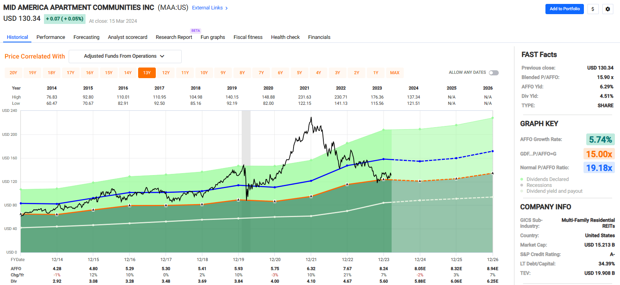620x285 pixels.
Task: Pick the 10Y time range
Action: pyautogui.click(x=204, y=73)
